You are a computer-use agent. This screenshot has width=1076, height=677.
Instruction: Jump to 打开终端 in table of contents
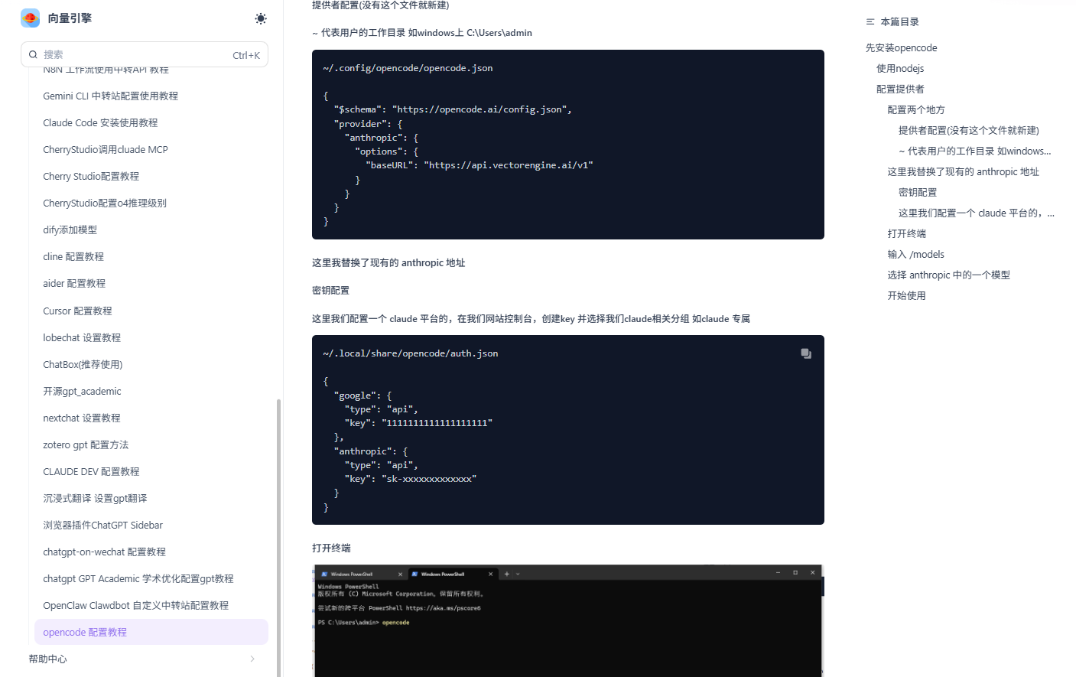pyautogui.click(x=906, y=233)
